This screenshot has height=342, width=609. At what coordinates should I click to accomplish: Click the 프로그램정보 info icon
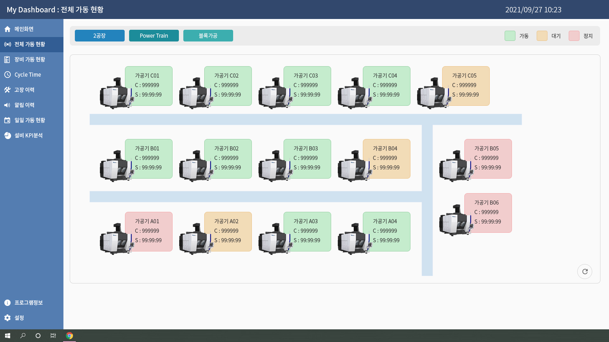(8, 303)
